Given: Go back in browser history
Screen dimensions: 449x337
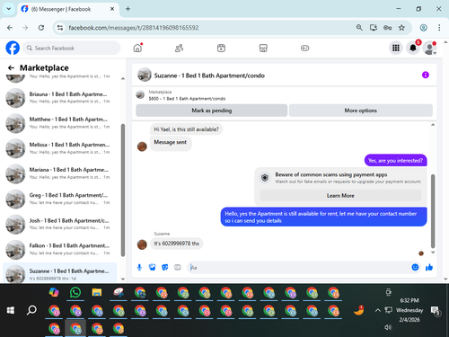Looking at the screenshot, I should [x=10, y=28].
